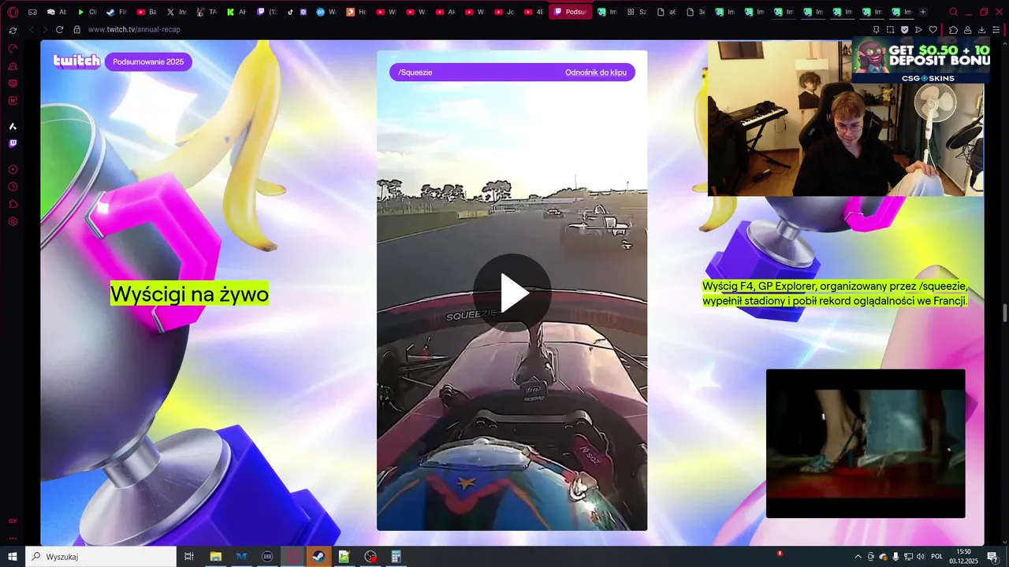Screen dimensions: 1009x567
Task: Select the 'Podsumowanie 2025' pill button
Action: pyautogui.click(x=148, y=61)
